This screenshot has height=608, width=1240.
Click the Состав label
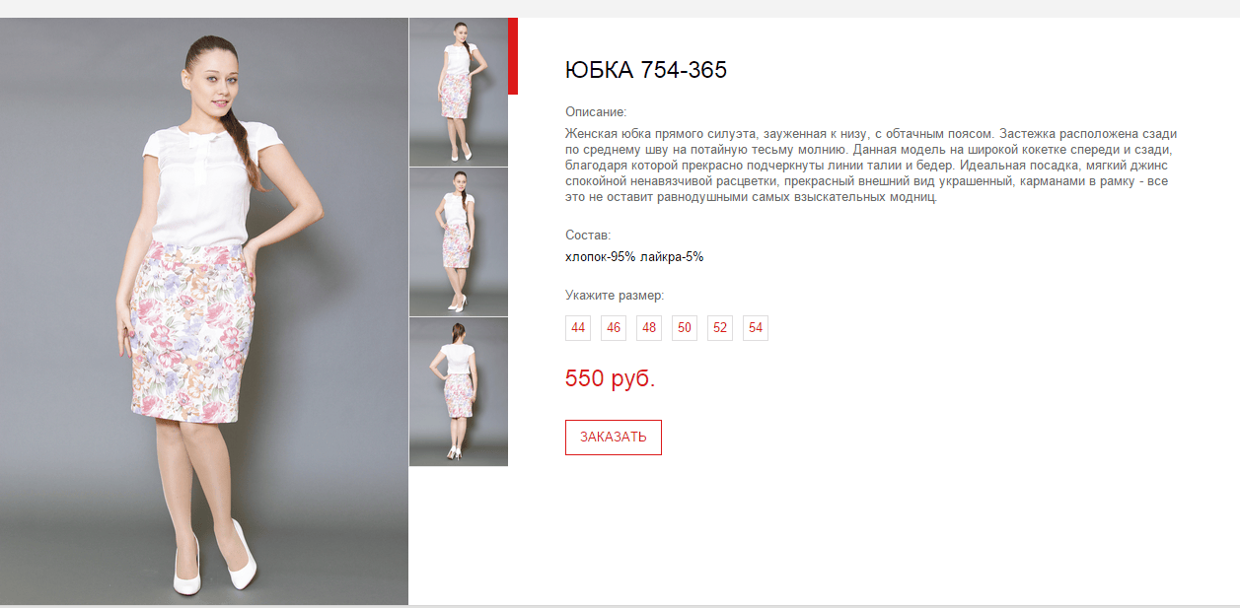[588, 236]
